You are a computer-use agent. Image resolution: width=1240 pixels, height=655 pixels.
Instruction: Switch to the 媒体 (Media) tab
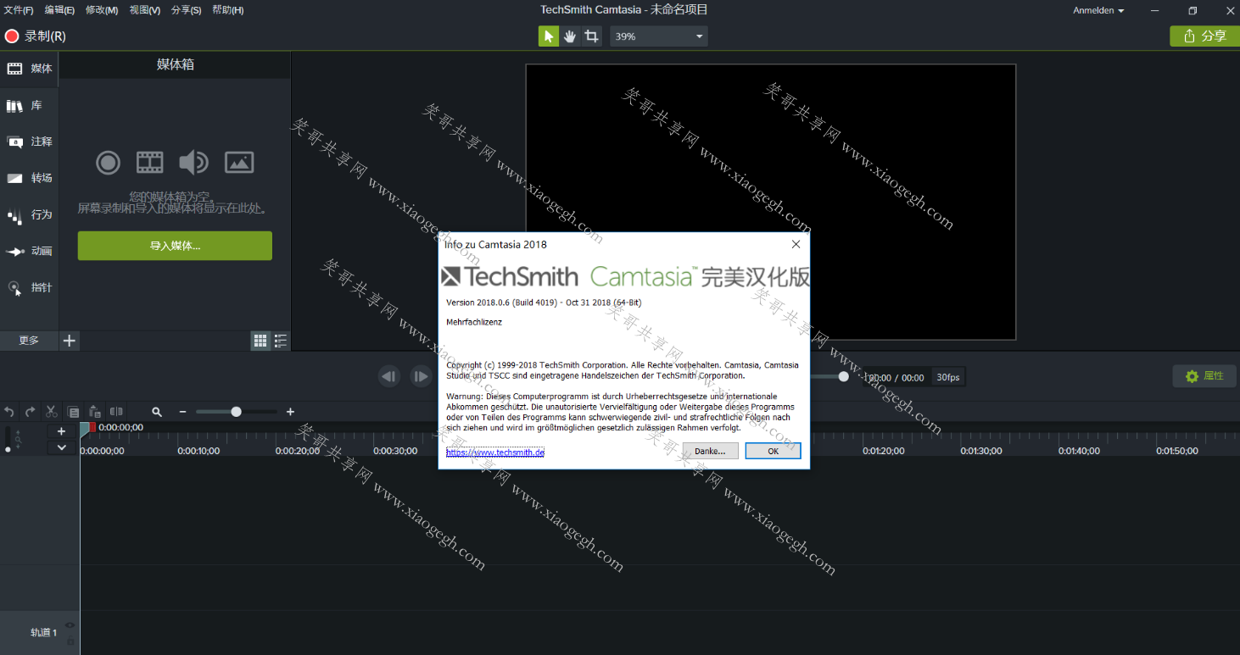tap(30, 69)
